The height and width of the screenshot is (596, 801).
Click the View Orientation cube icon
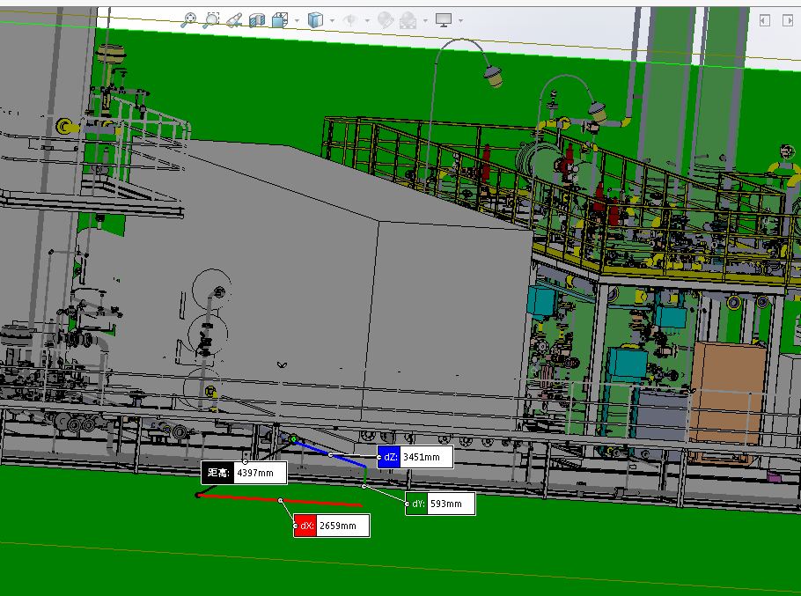point(281,19)
